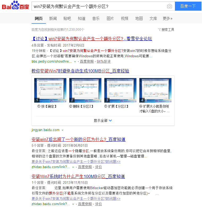Expand the 更多» menu
The width and height of the screenshot is (202, 207).
167,18
